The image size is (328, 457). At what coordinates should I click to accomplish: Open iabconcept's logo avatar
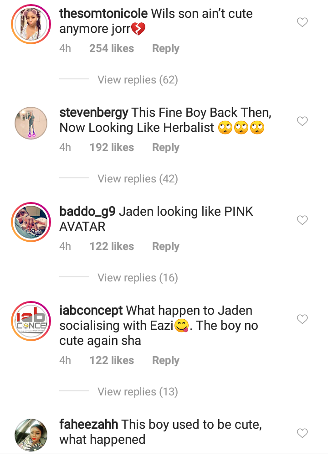click(x=31, y=321)
